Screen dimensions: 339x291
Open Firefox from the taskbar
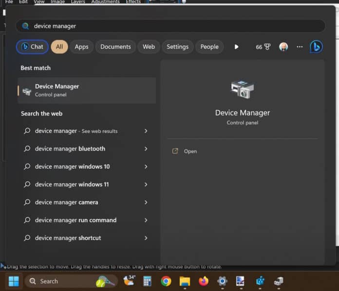[204, 281]
